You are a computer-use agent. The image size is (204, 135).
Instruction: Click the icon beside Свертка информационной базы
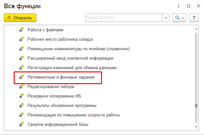(21, 124)
